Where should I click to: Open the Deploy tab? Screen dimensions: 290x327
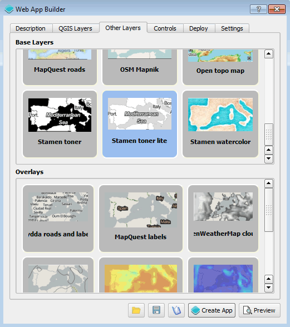[x=199, y=28]
